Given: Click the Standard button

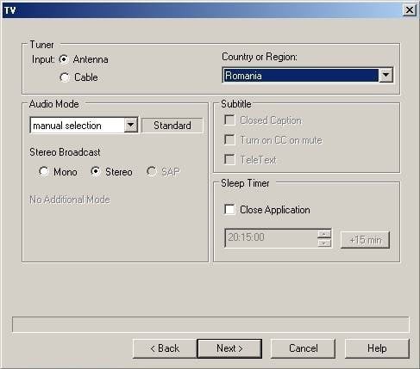Looking at the screenshot, I should tap(172, 126).
